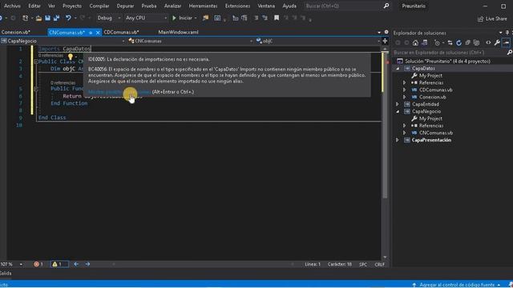Click the navigate forward arrow in status strip
This screenshot has width=513, height=288.
click(x=87, y=264)
